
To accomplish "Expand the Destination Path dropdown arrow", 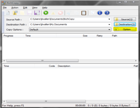I will (x=109, y=24).
